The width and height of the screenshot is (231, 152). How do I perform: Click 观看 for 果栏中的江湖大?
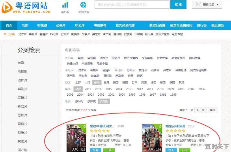click(x=96, y=150)
